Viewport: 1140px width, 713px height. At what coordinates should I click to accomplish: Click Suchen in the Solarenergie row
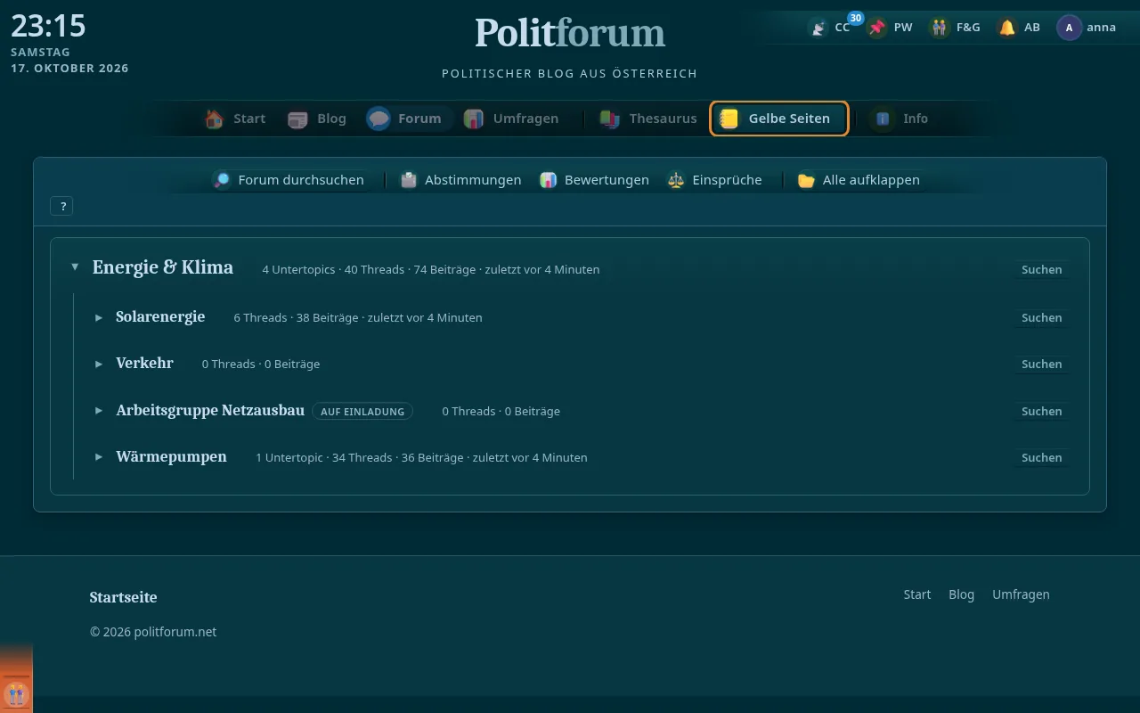point(1041,317)
